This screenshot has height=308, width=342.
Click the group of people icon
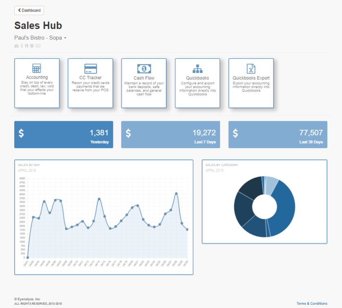[32, 46]
